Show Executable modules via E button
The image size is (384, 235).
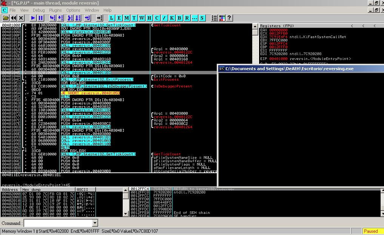[x=119, y=18]
